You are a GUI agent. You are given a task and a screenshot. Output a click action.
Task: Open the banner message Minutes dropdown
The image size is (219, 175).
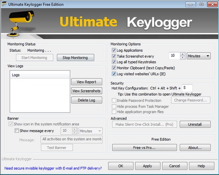click(x=90, y=131)
